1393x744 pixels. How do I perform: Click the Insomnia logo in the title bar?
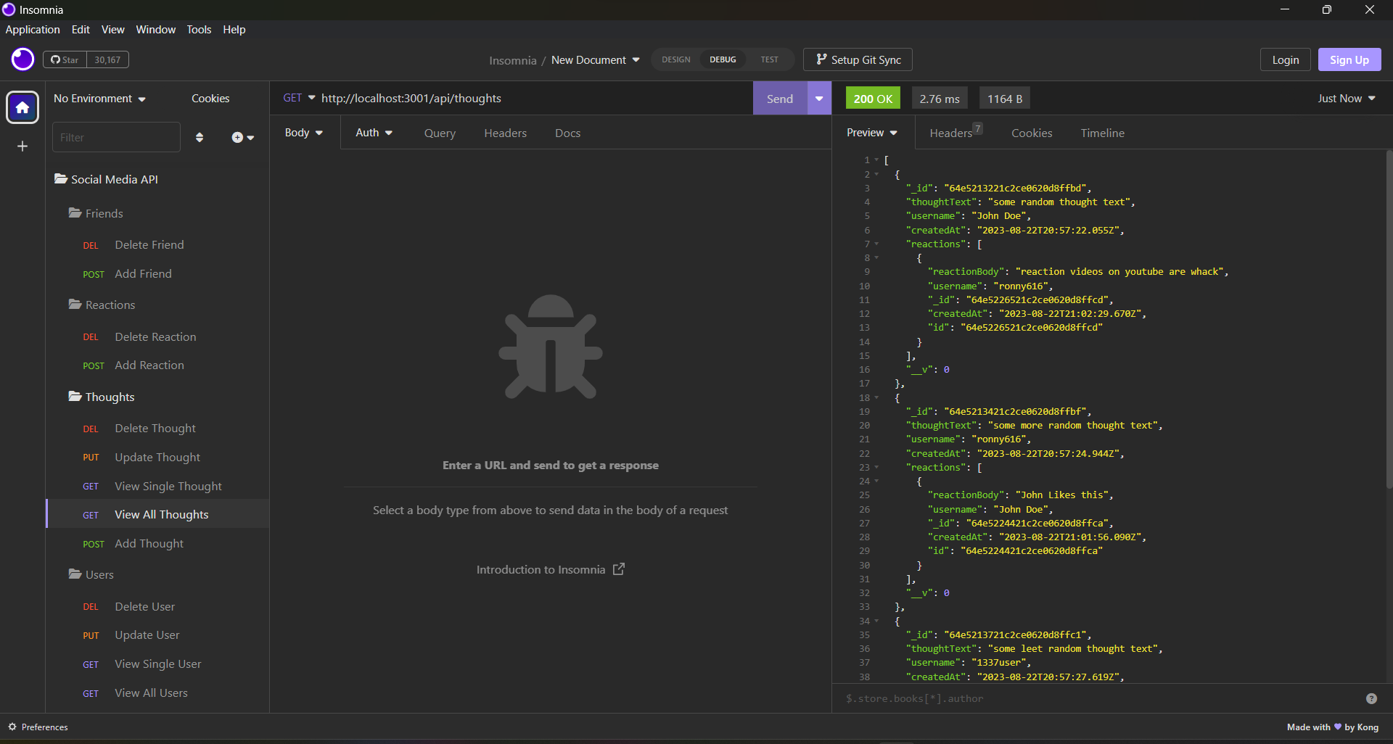click(9, 9)
